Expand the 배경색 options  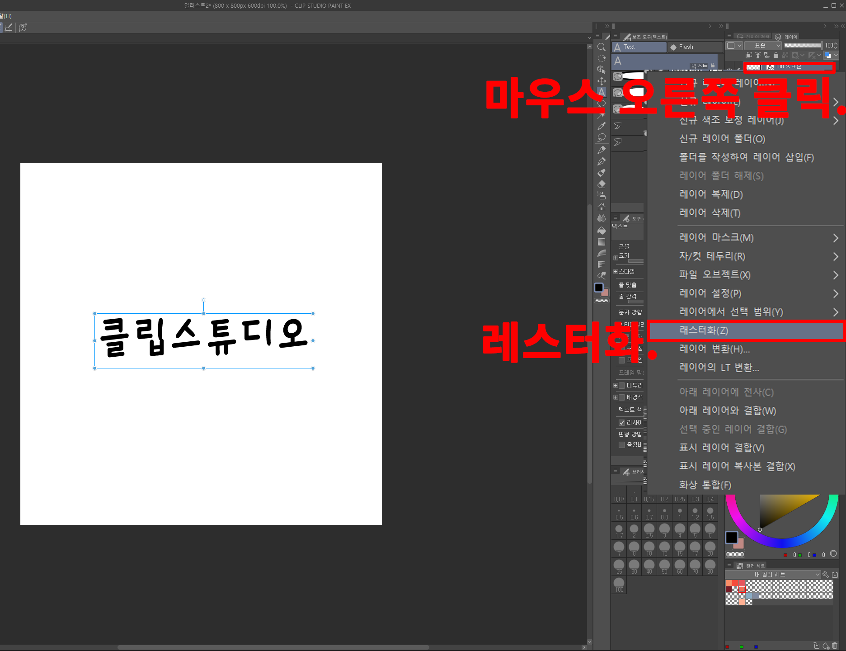(x=616, y=397)
